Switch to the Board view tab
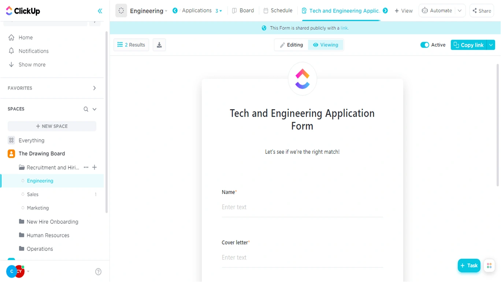501x282 pixels. tap(243, 11)
